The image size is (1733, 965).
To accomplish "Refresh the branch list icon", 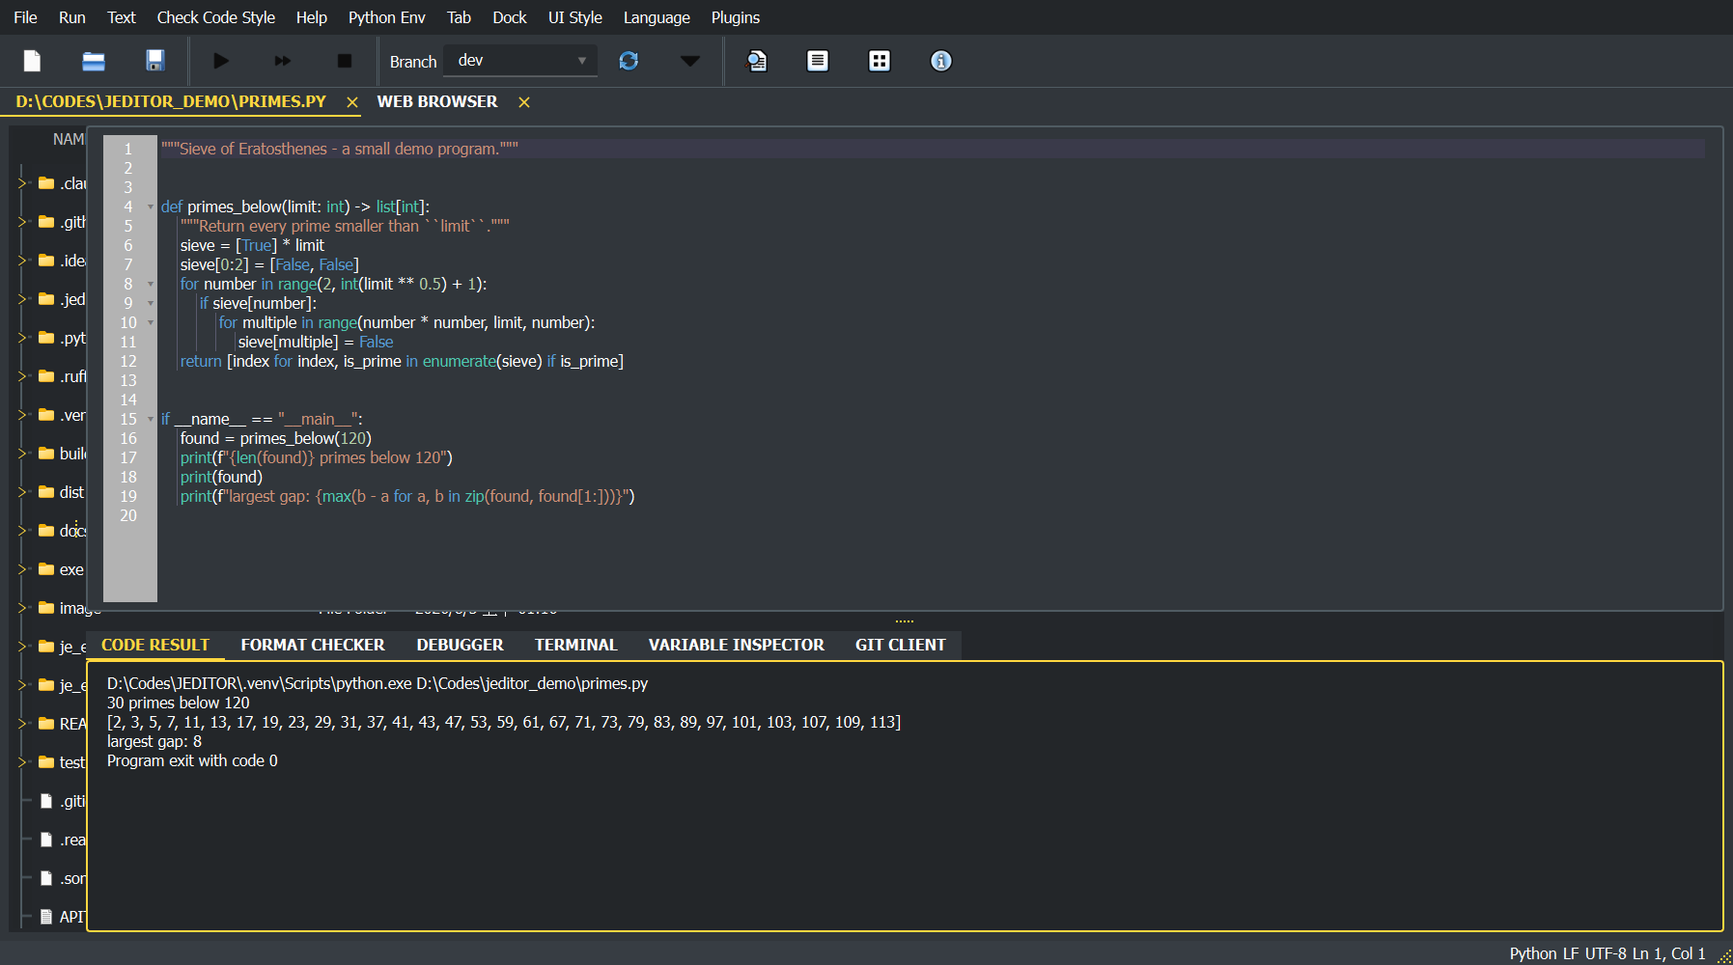I will coord(629,61).
